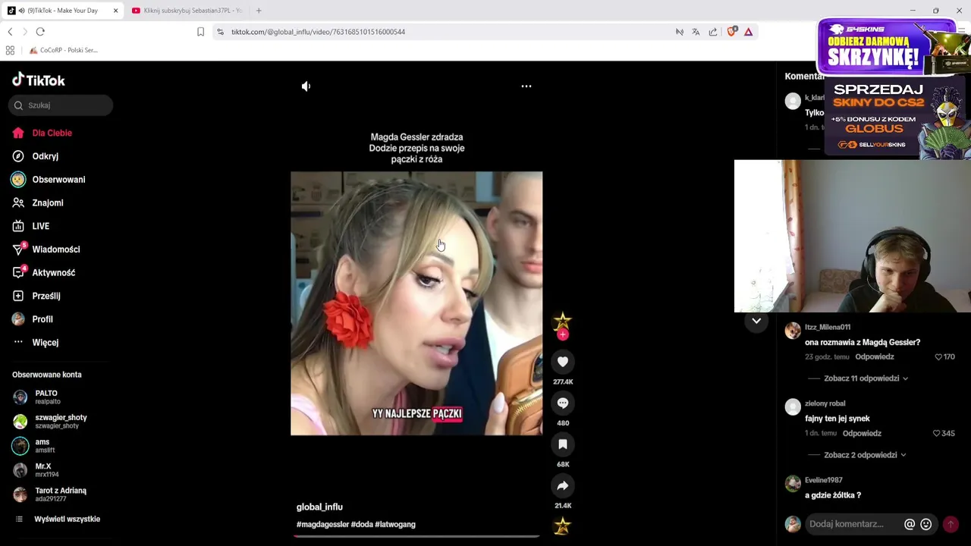This screenshot has height=546, width=971.
Task: Open the browser apps grid icon
Action: [x=10, y=50]
